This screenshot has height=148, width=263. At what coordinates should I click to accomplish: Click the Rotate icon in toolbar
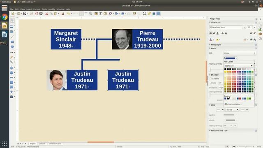tap(111, 14)
